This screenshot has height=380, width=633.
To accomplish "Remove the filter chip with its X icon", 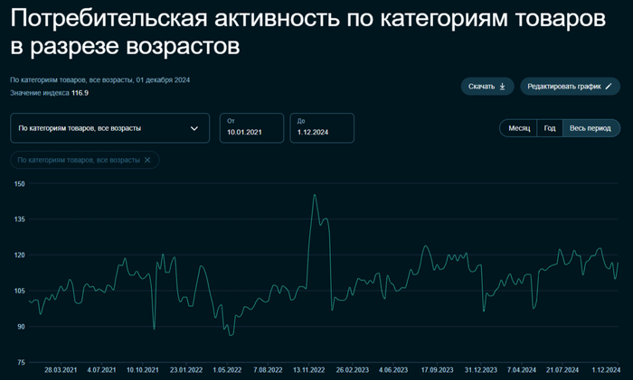I will (148, 160).
